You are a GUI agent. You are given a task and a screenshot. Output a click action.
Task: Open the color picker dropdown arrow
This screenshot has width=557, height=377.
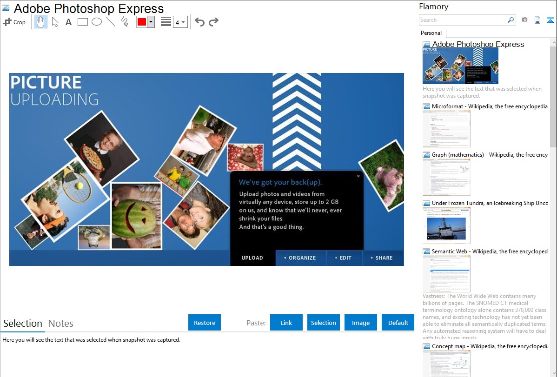click(151, 22)
